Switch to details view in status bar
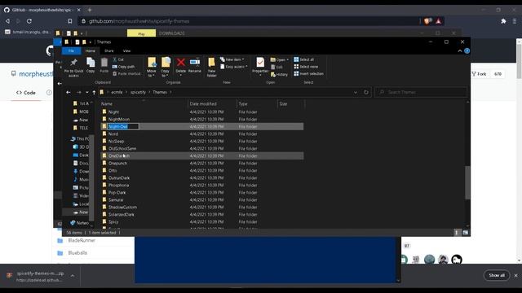The width and height of the screenshot is (522, 293). pos(457,233)
